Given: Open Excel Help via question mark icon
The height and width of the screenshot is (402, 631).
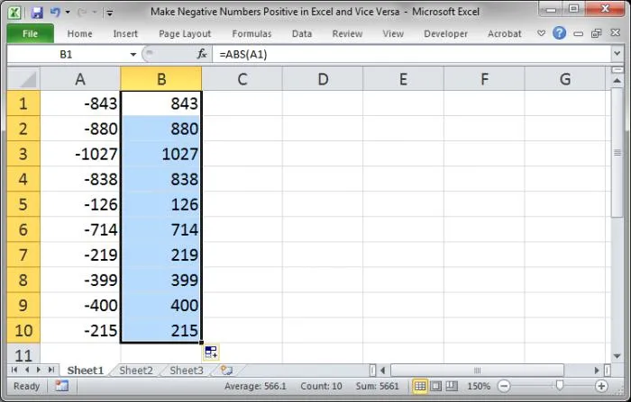Looking at the screenshot, I should [559, 33].
